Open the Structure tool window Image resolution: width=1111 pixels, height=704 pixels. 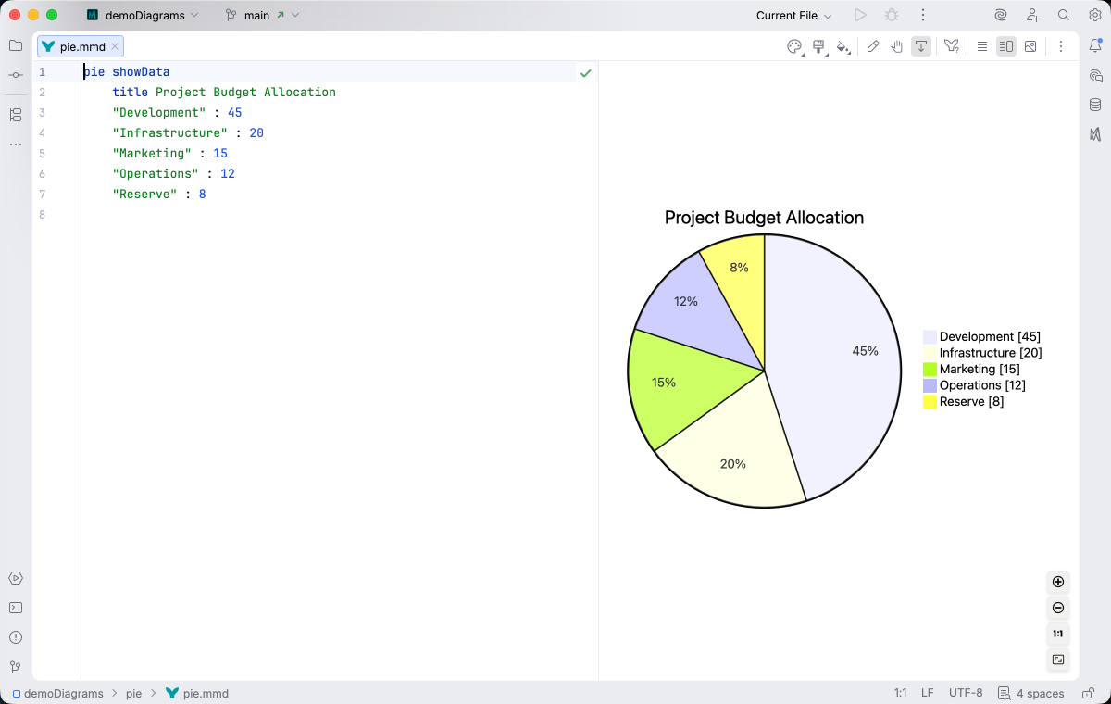coord(16,115)
